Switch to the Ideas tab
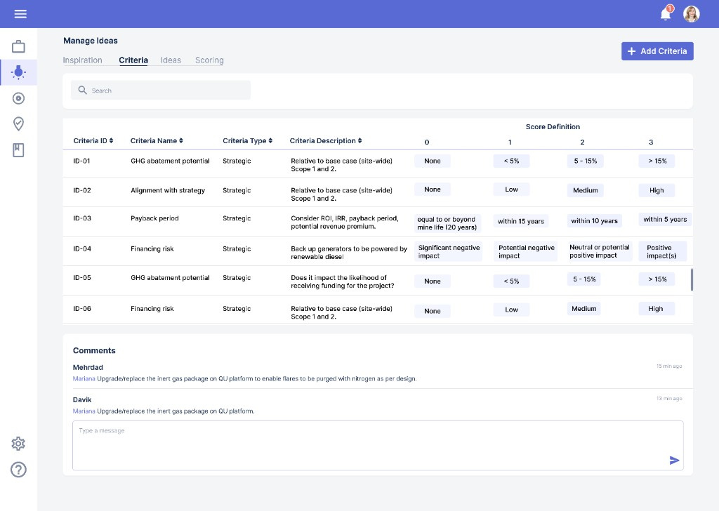 pyautogui.click(x=171, y=60)
